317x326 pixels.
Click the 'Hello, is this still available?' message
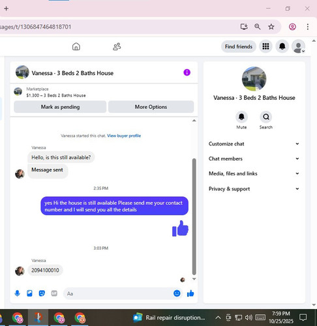point(61,157)
